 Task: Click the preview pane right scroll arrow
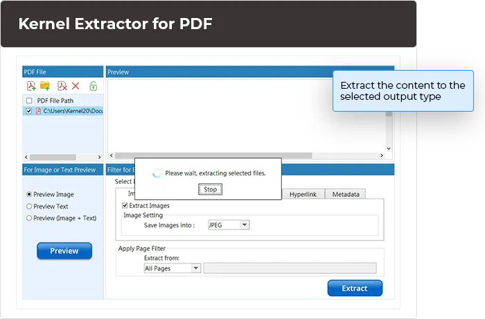click(382, 155)
